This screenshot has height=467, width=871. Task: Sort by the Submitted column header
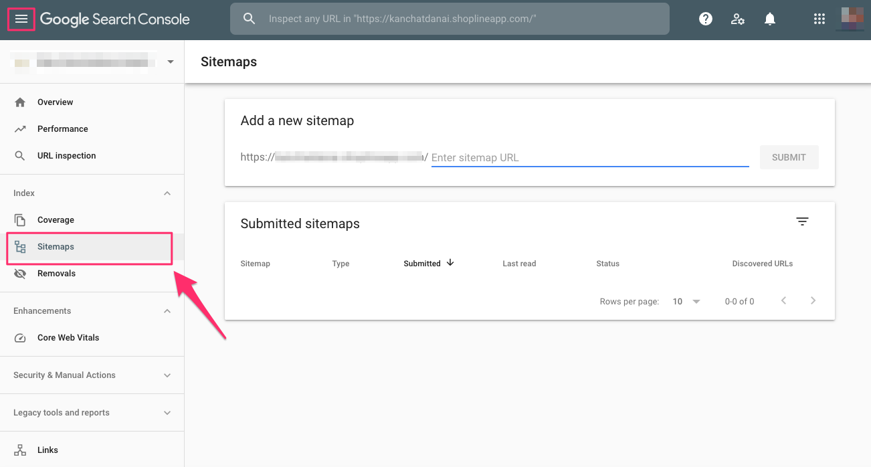422,264
